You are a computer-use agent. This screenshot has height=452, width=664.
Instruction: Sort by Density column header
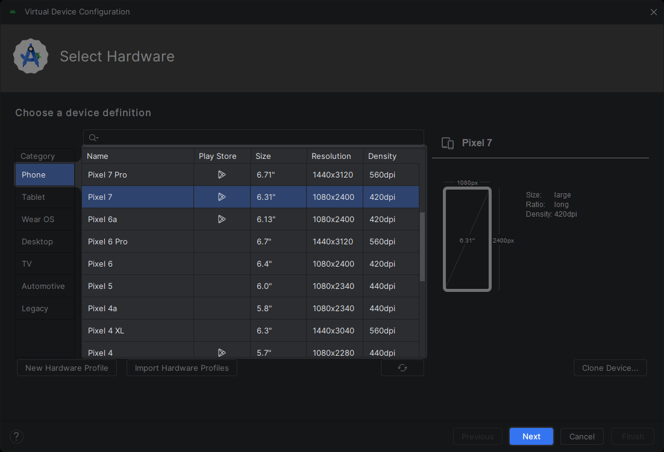pyautogui.click(x=391, y=156)
